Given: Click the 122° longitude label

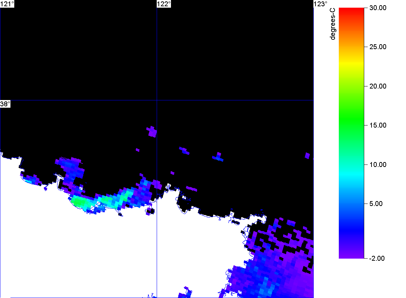Looking at the screenshot, I should pos(164,4).
